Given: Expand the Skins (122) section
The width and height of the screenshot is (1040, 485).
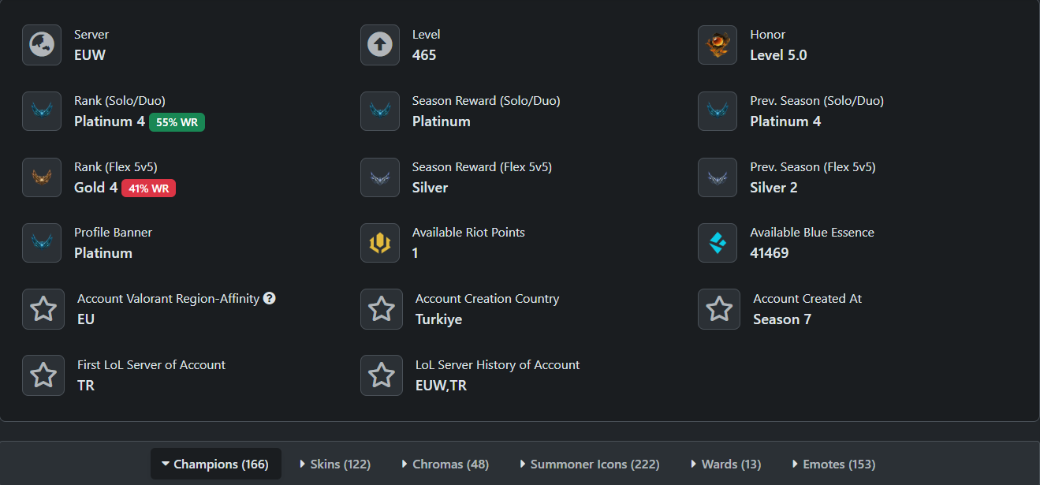Looking at the screenshot, I should click(x=335, y=464).
